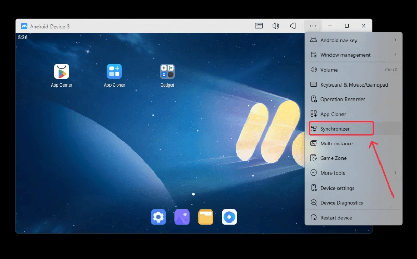Viewport: 417px width, 259px height.
Task: Click the Ctrl+0 shortcut text
Action: tap(391, 70)
